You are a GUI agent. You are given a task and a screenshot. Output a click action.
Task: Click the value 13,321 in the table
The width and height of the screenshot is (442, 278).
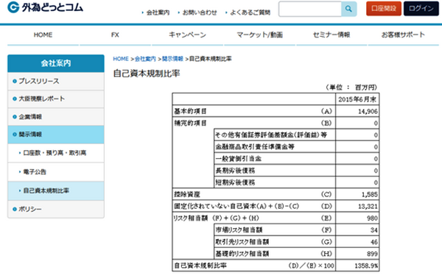pos(368,207)
